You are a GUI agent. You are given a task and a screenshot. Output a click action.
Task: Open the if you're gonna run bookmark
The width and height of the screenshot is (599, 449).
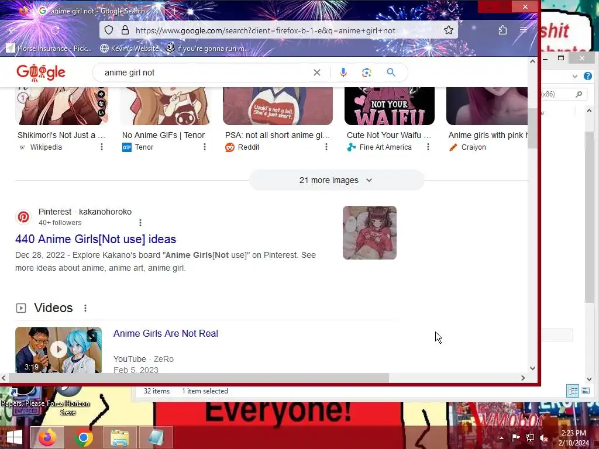pyautogui.click(x=208, y=49)
